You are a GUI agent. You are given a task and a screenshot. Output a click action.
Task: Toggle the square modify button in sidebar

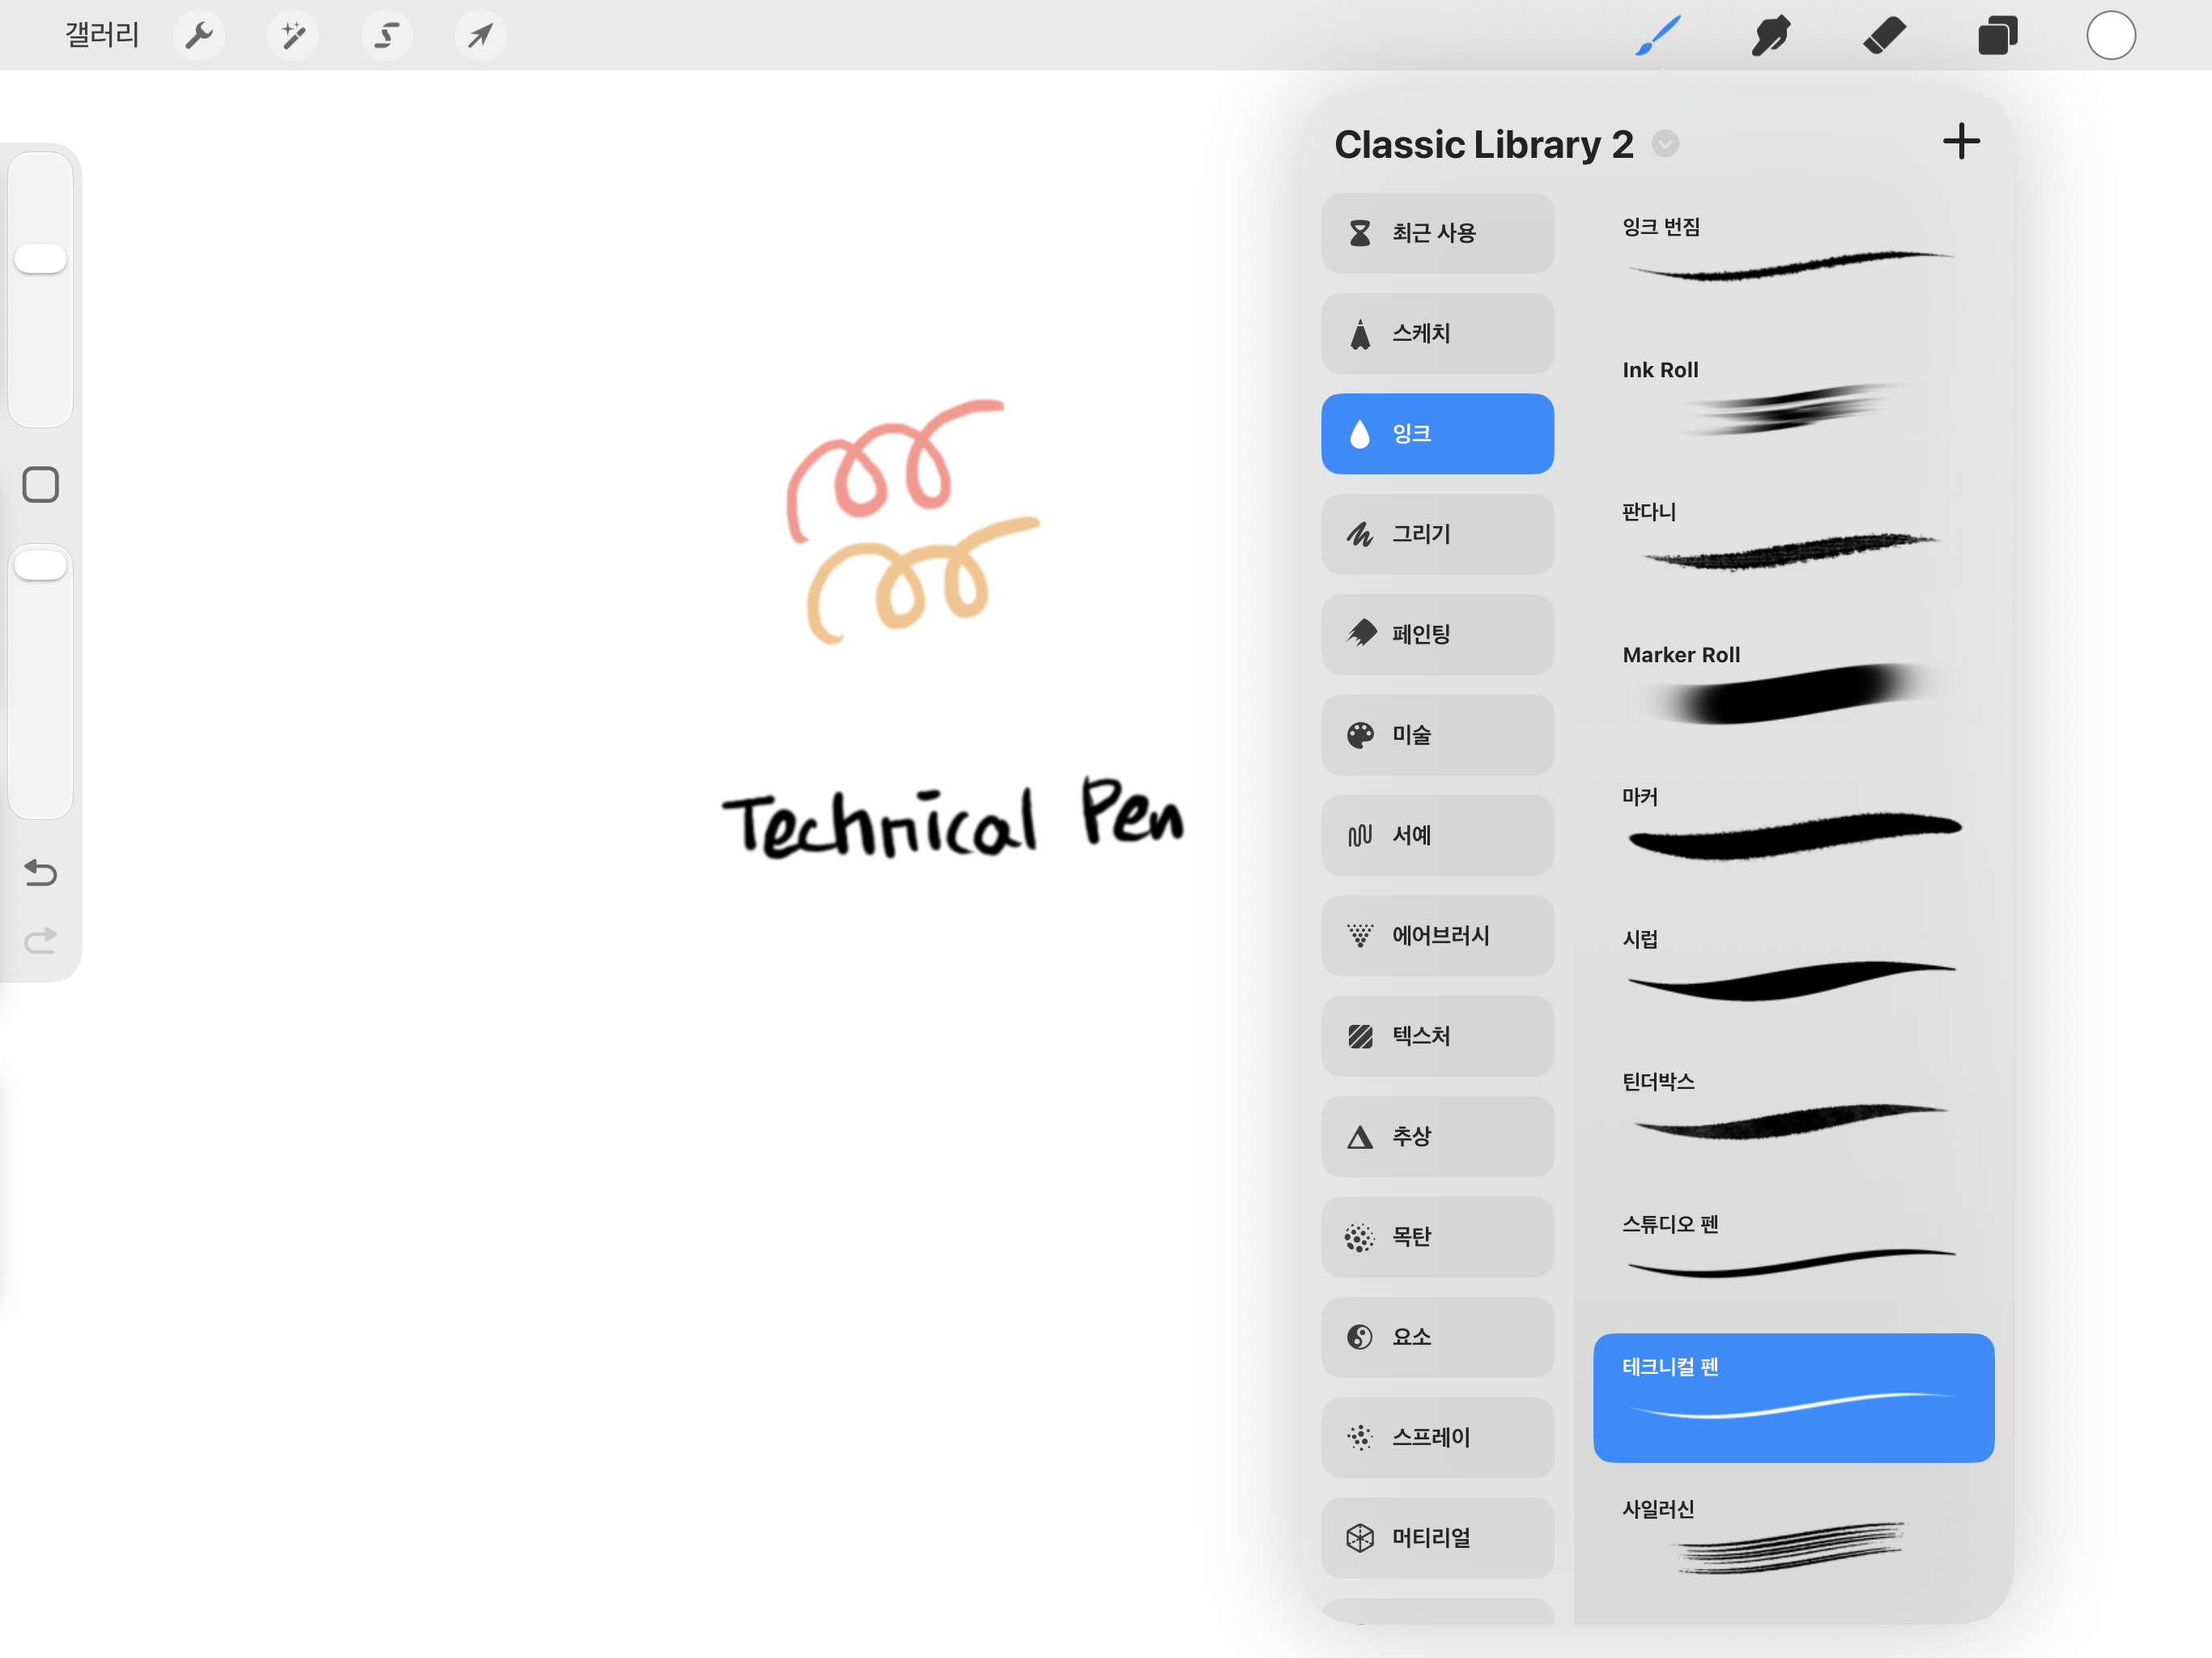pyautogui.click(x=40, y=485)
